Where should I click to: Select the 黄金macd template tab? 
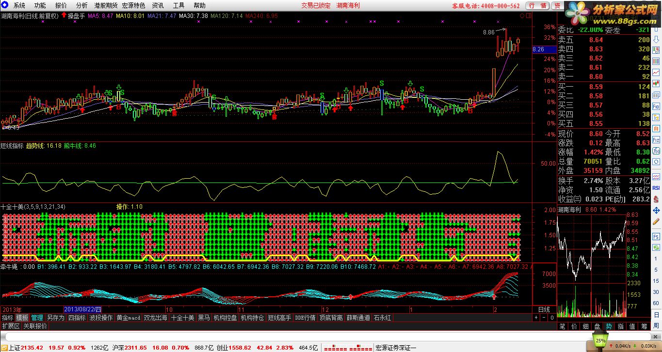(x=129, y=318)
